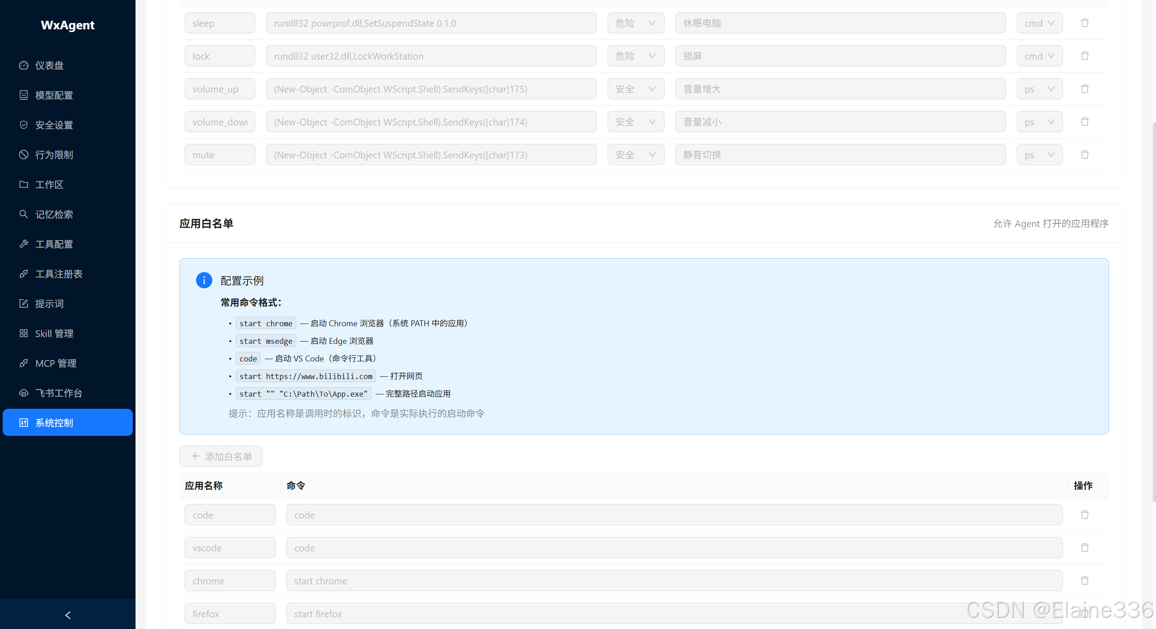
Task: Open 工具注册表 menu item
Action: click(x=68, y=274)
